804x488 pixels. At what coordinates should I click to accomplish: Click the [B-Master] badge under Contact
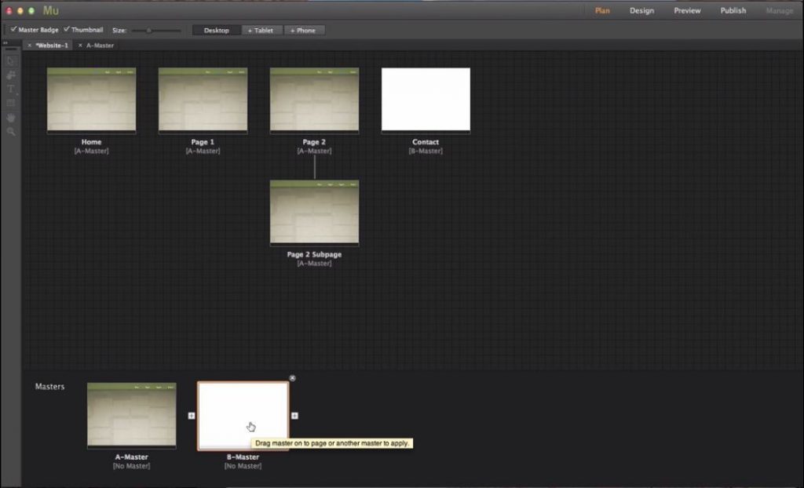[426, 151]
